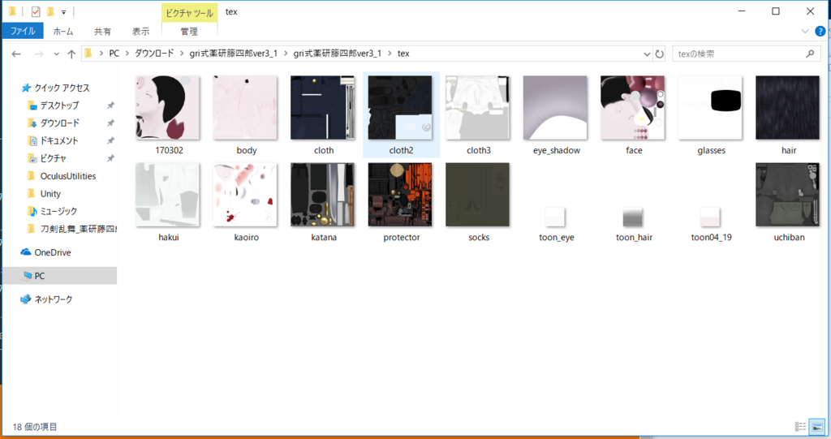Image resolution: width=831 pixels, height=439 pixels.
Task: Click ダウンロード in the address breadcrumb
Action: pos(154,54)
